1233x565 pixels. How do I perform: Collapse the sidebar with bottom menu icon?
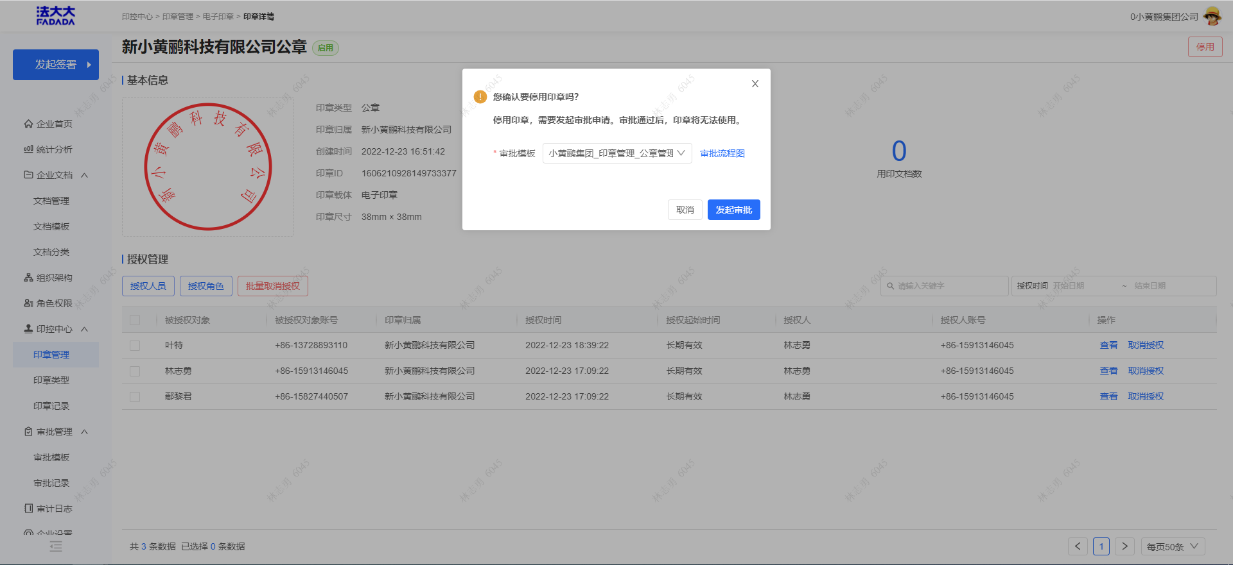[56, 546]
